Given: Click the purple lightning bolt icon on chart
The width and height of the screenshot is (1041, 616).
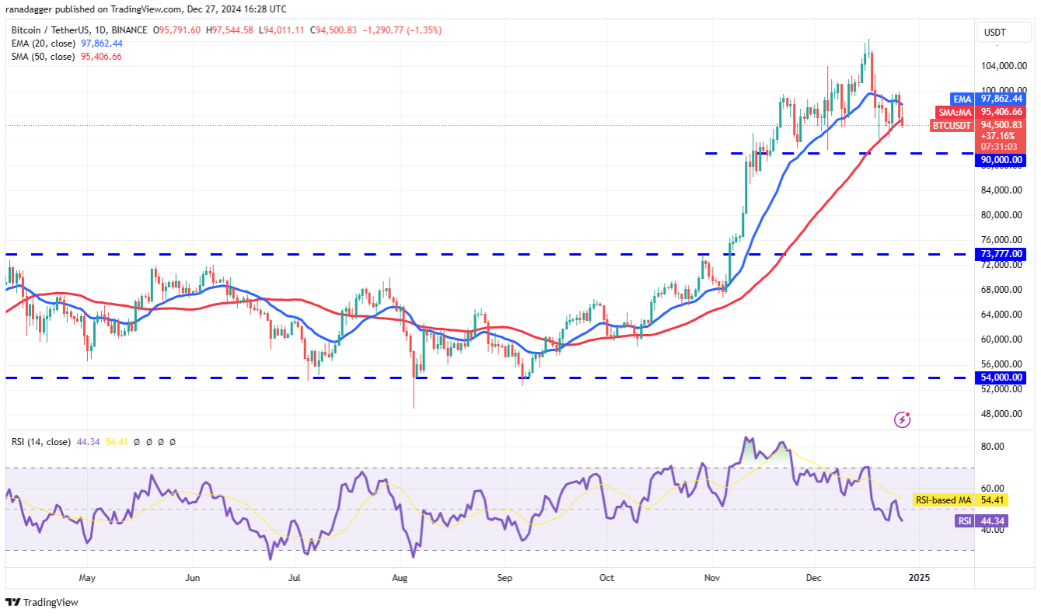Looking at the screenshot, I should point(903,420).
